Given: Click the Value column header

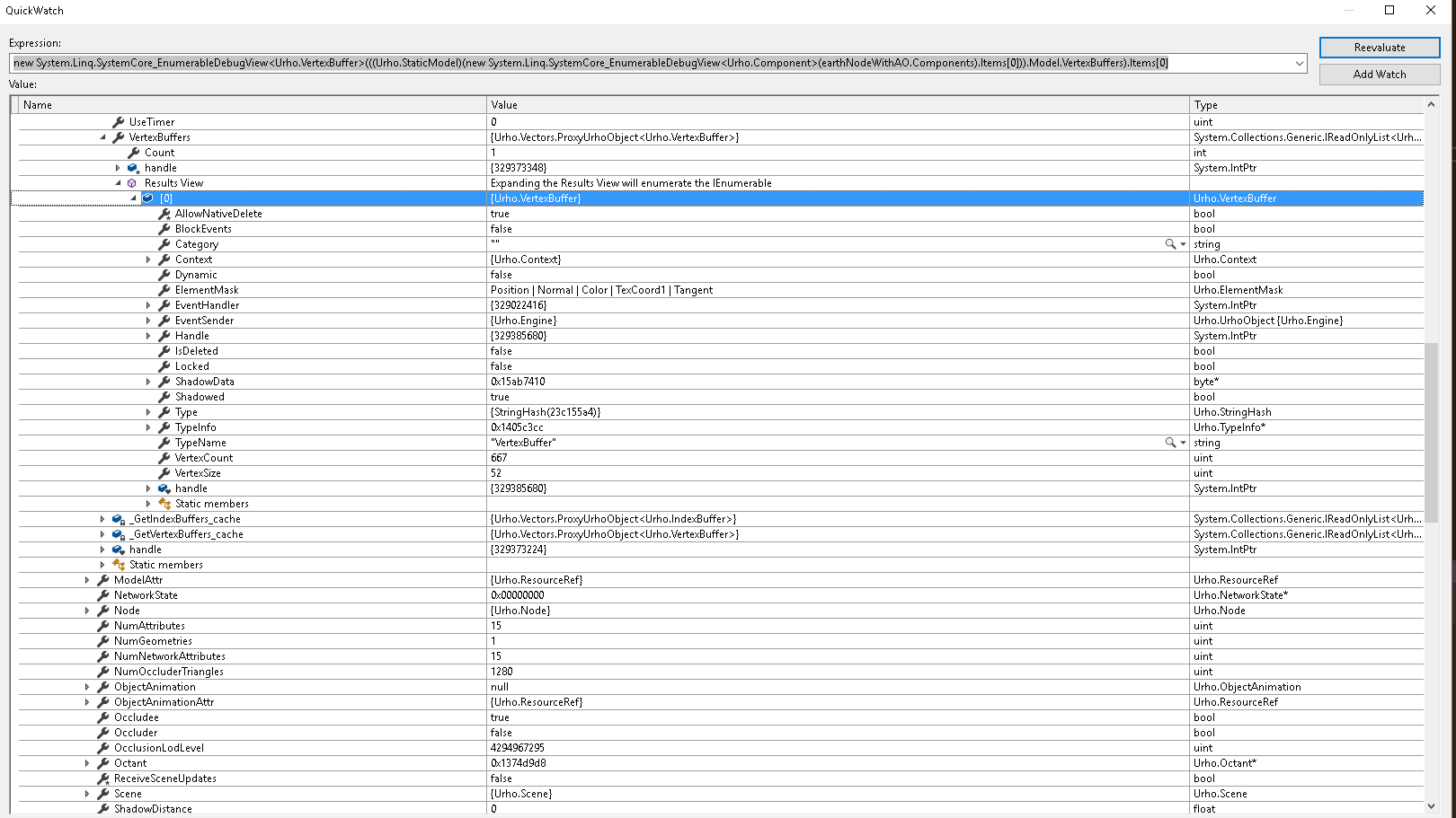Looking at the screenshot, I should pos(838,105).
